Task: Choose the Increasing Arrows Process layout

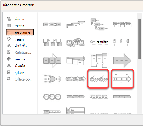Action: click(x=76, y=61)
